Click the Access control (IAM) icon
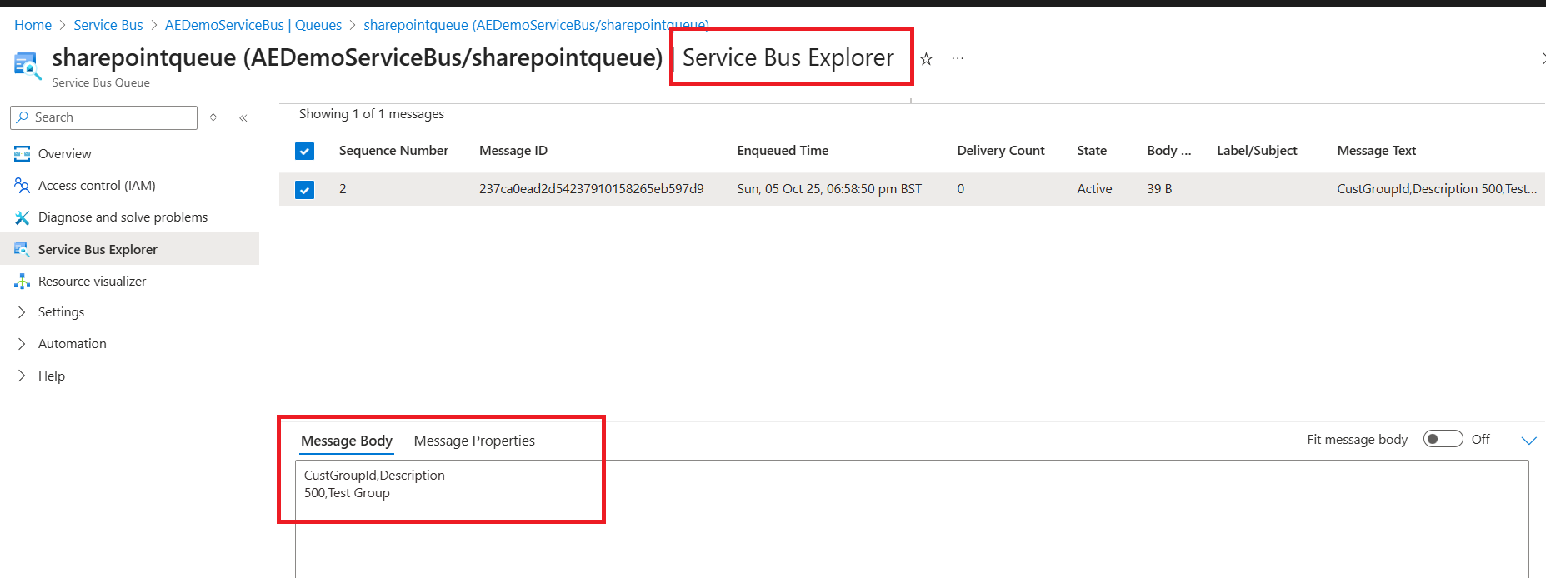 (23, 185)
